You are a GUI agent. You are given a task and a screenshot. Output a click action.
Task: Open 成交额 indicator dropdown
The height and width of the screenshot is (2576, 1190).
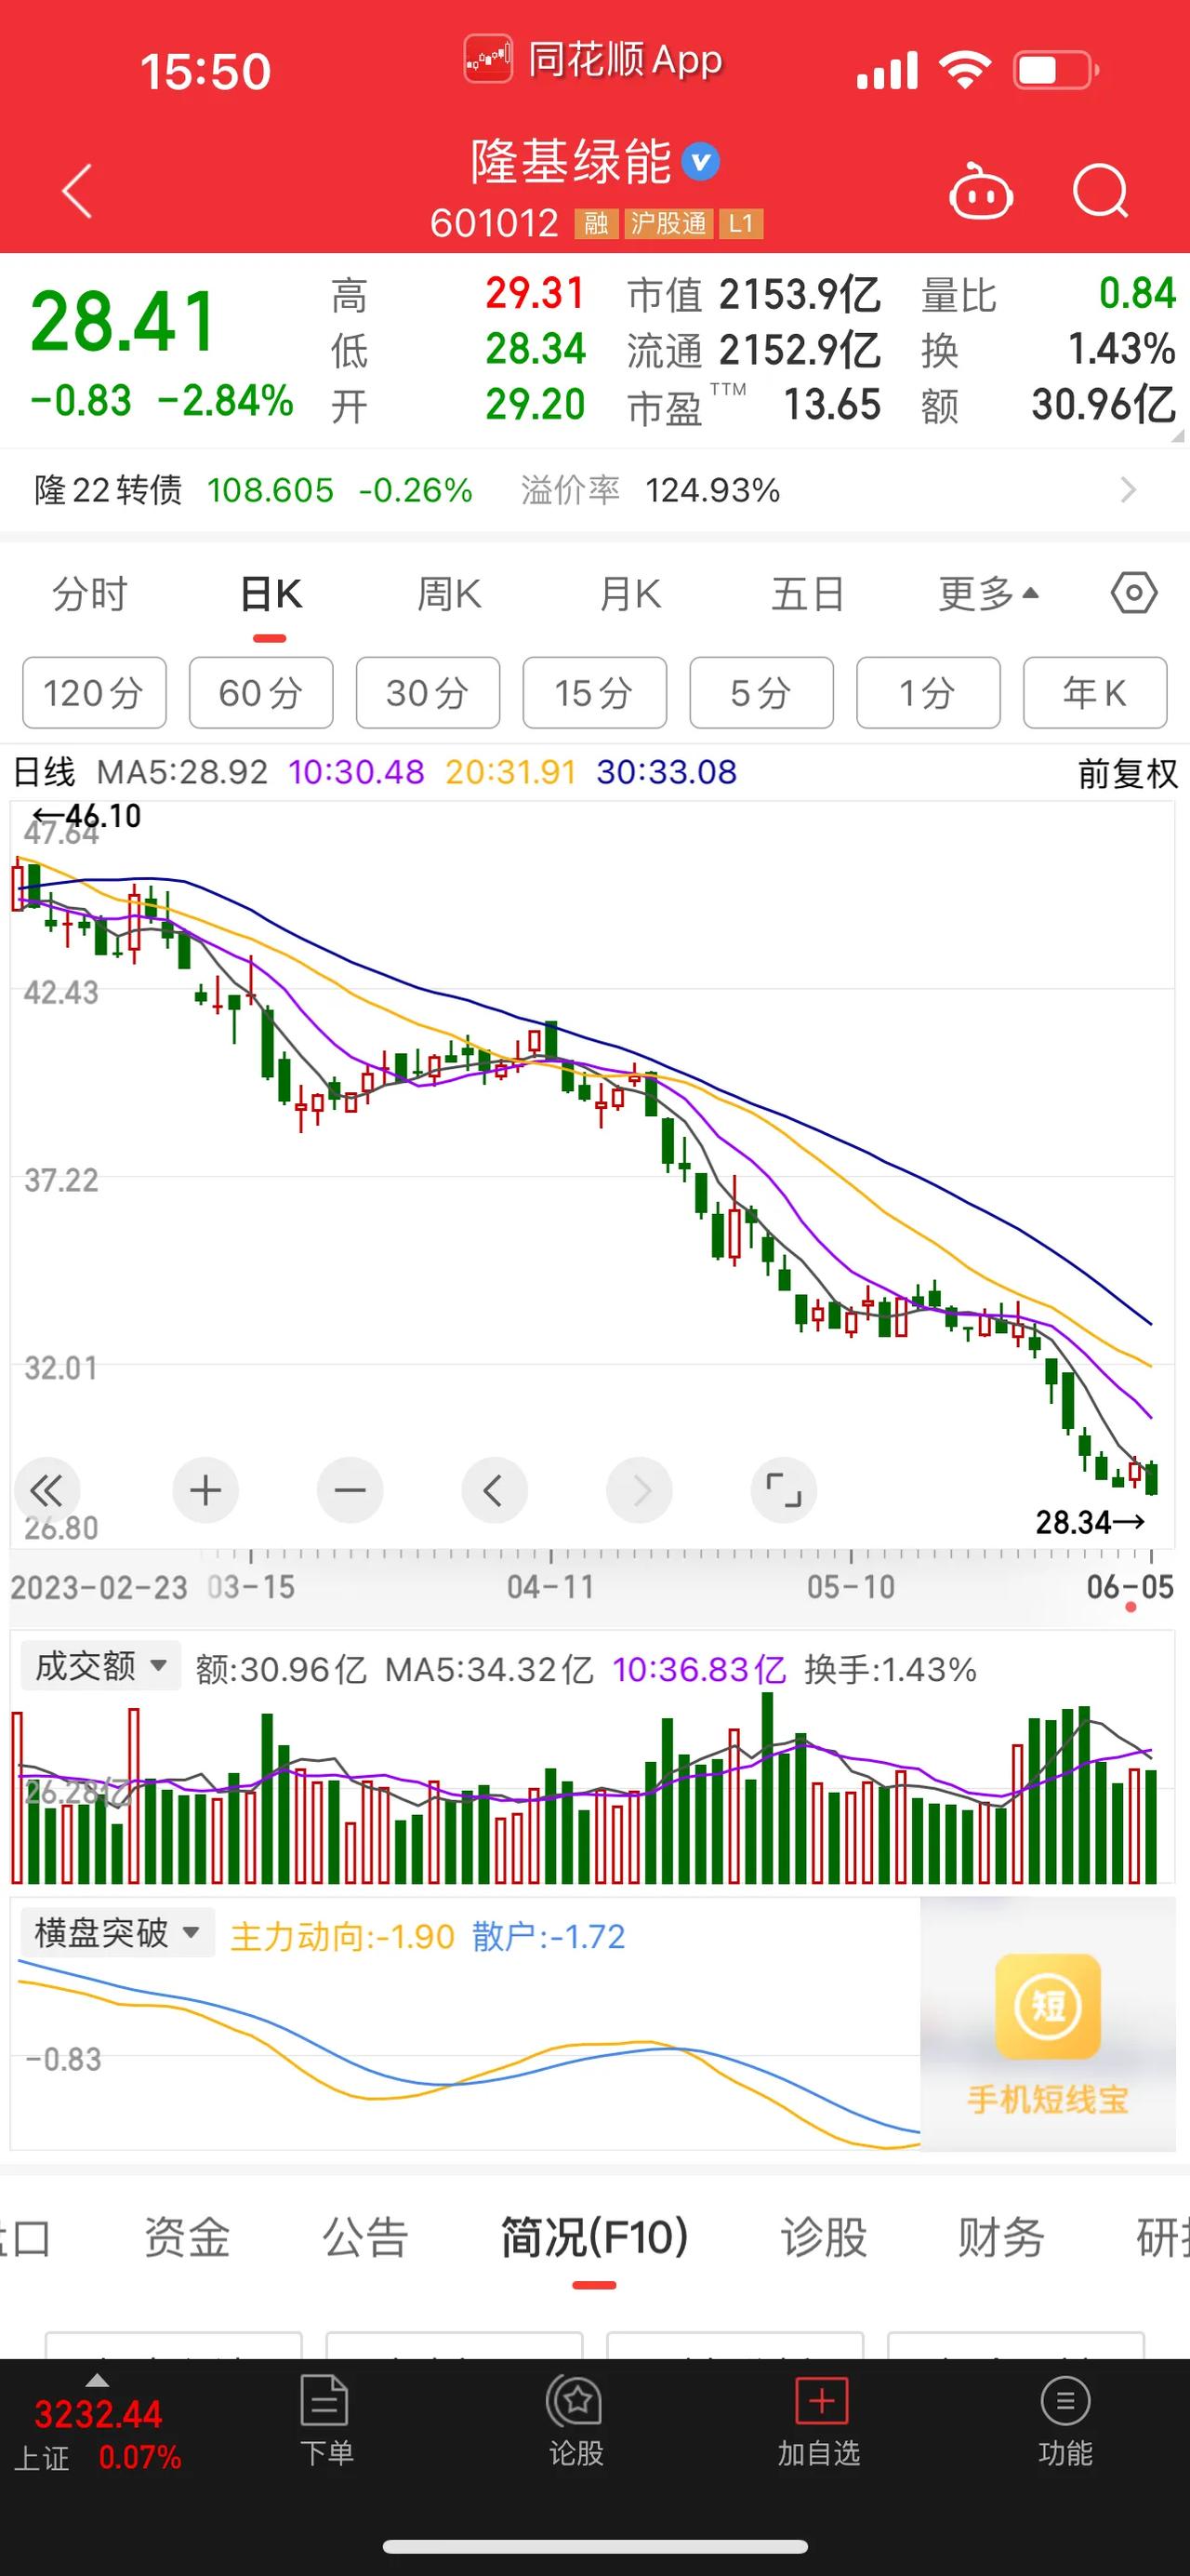tap(101, 1666)
